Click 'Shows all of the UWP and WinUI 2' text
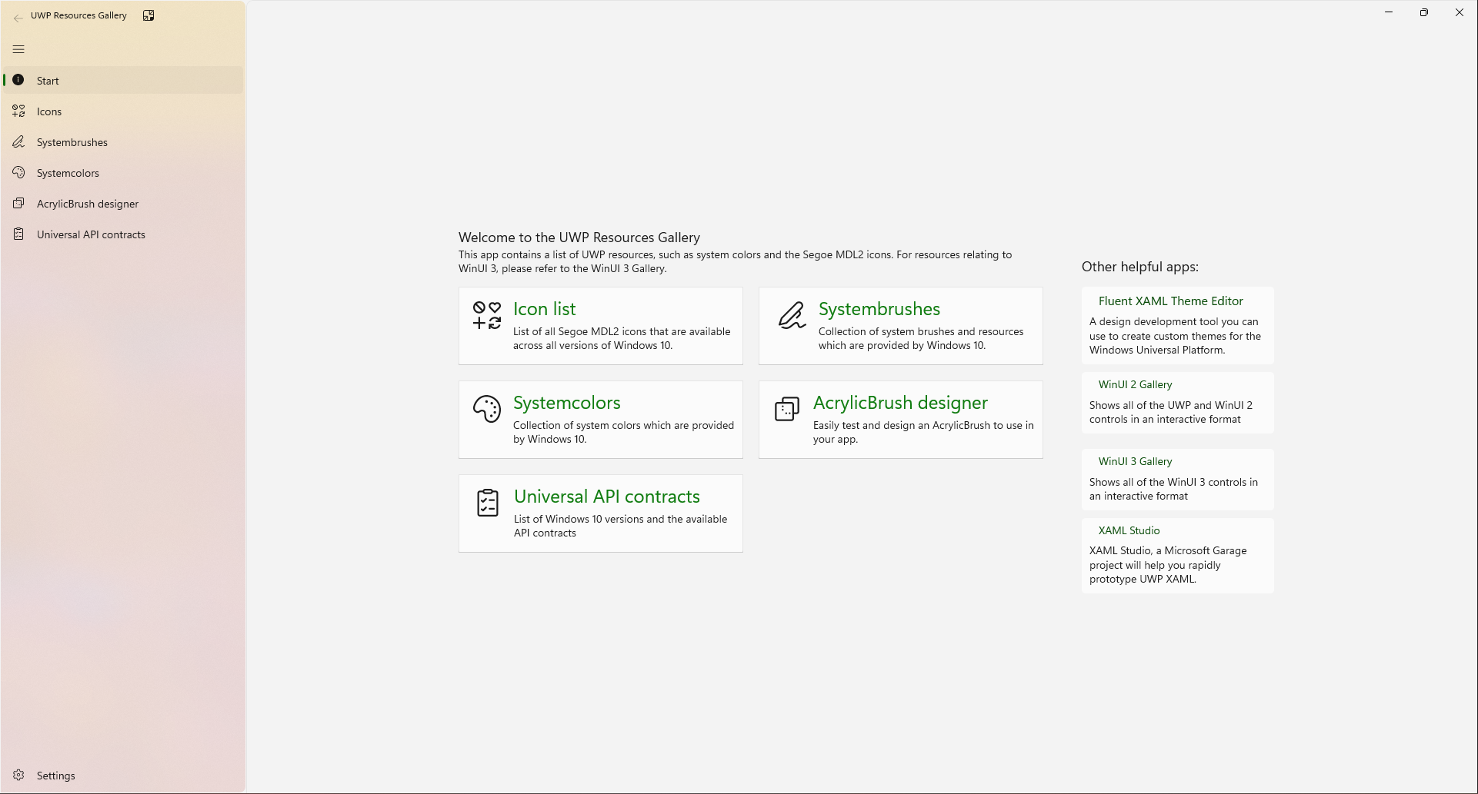Viewport: 1478px width, 794px height. click(x=1171, y=412)
